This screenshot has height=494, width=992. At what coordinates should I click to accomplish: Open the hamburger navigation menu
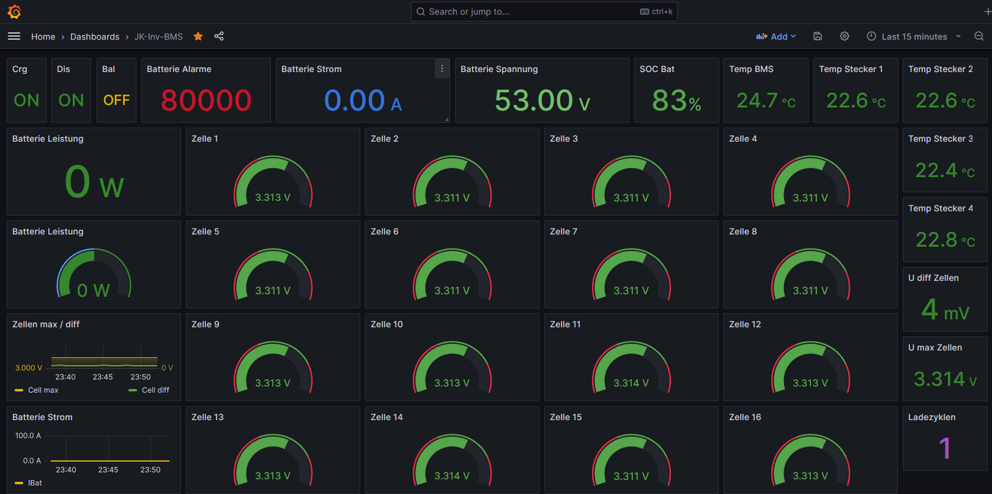(14, 37)
